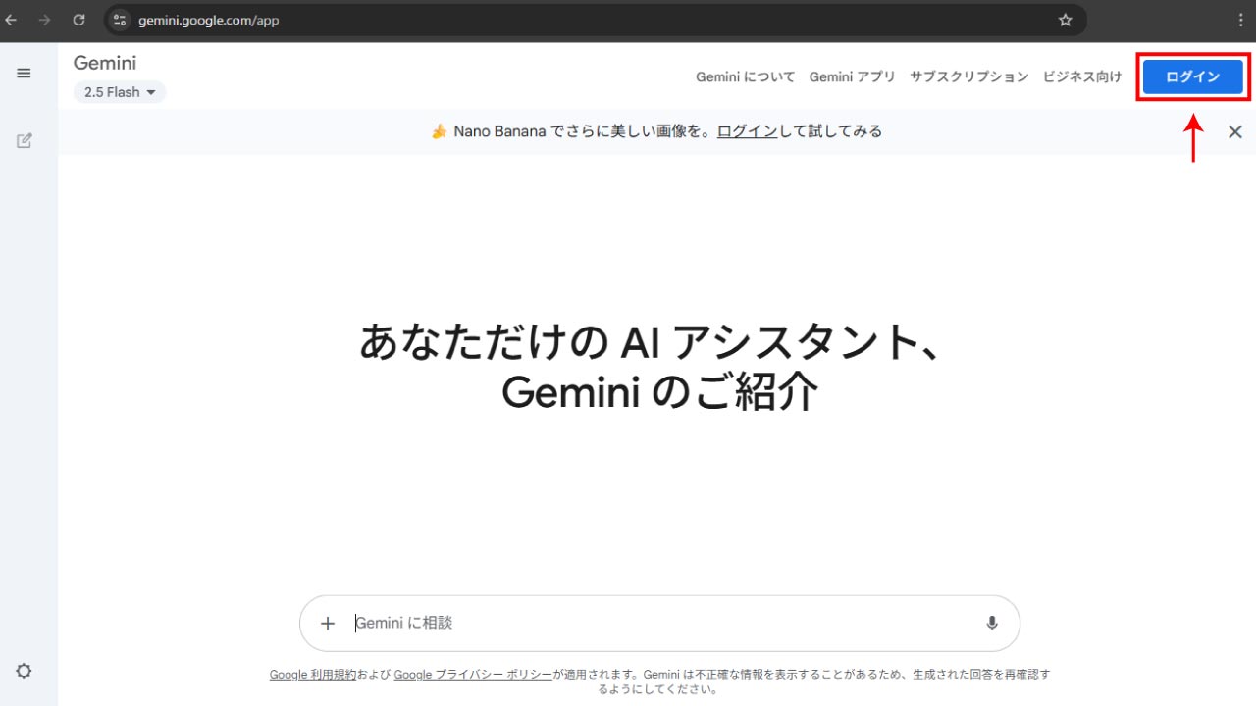
Task: Open the hamburger main menu
Action: coord(24,73)
